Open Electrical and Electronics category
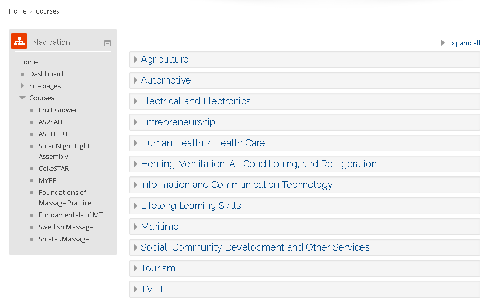 196,101
